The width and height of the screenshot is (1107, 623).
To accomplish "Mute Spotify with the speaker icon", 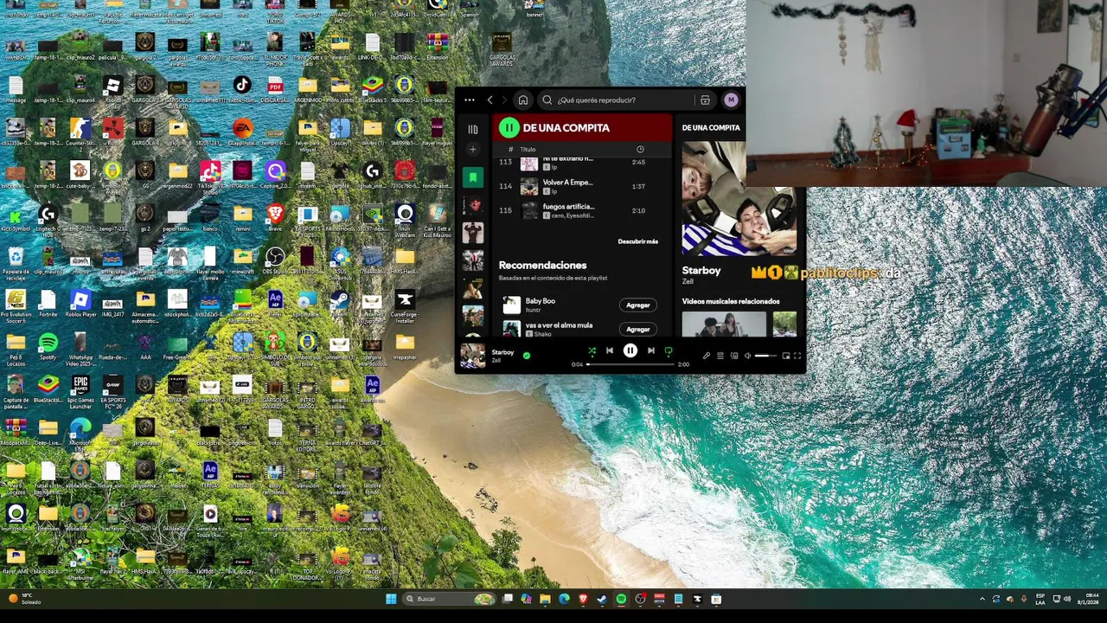I will coord(748,356).
